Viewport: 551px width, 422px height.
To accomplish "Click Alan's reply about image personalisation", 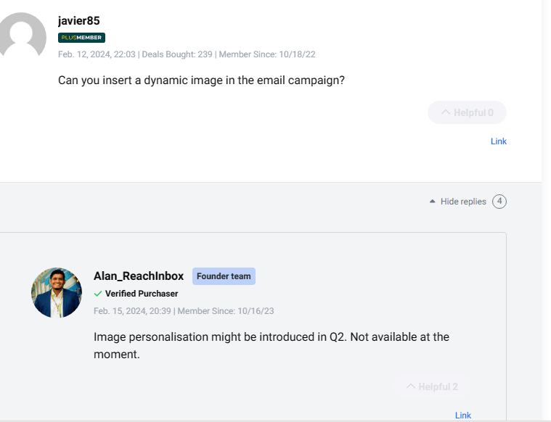I will point(272,346).
